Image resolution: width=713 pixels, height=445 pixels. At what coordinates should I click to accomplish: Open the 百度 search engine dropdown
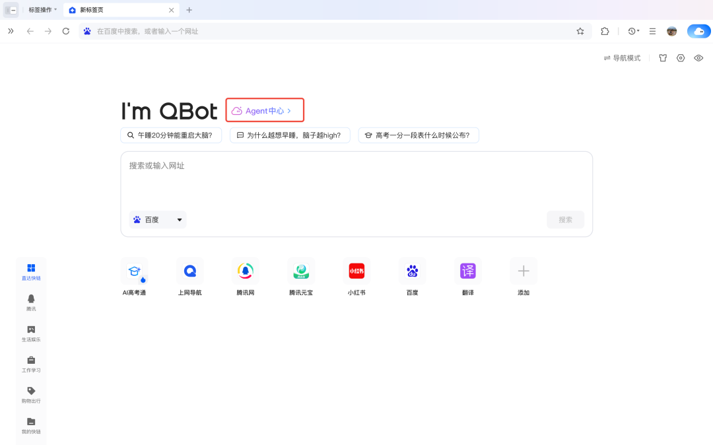click(x=157, y=219)
